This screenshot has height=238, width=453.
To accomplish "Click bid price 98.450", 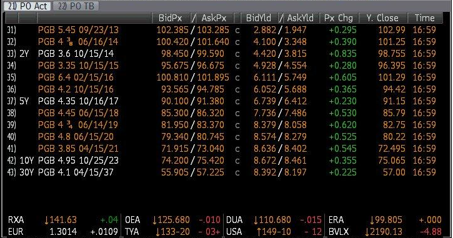I will 175,54.
